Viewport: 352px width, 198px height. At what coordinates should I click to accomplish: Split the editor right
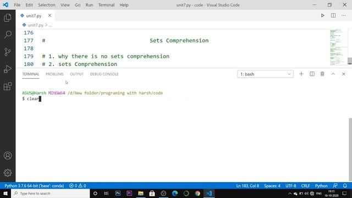click(333, 15)
